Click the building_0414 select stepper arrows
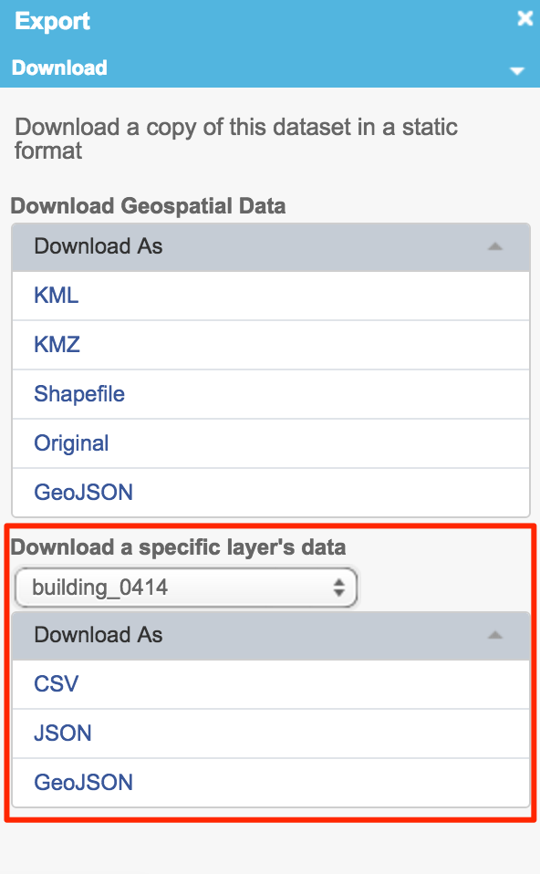Viewport: 540px width, 874px height. tap(338, 588)
